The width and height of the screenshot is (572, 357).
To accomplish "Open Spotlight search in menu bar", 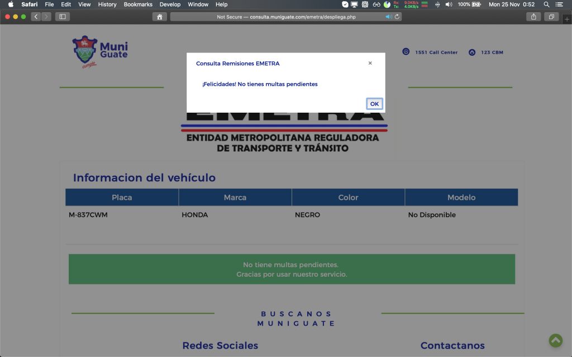I will point(546,4).
